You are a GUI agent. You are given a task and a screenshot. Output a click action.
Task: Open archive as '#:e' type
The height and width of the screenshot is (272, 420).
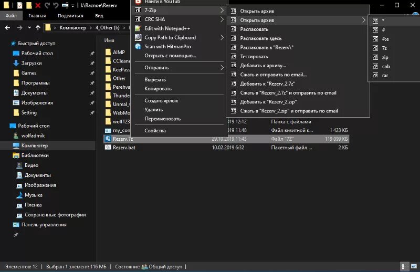(x=394, y=39)
